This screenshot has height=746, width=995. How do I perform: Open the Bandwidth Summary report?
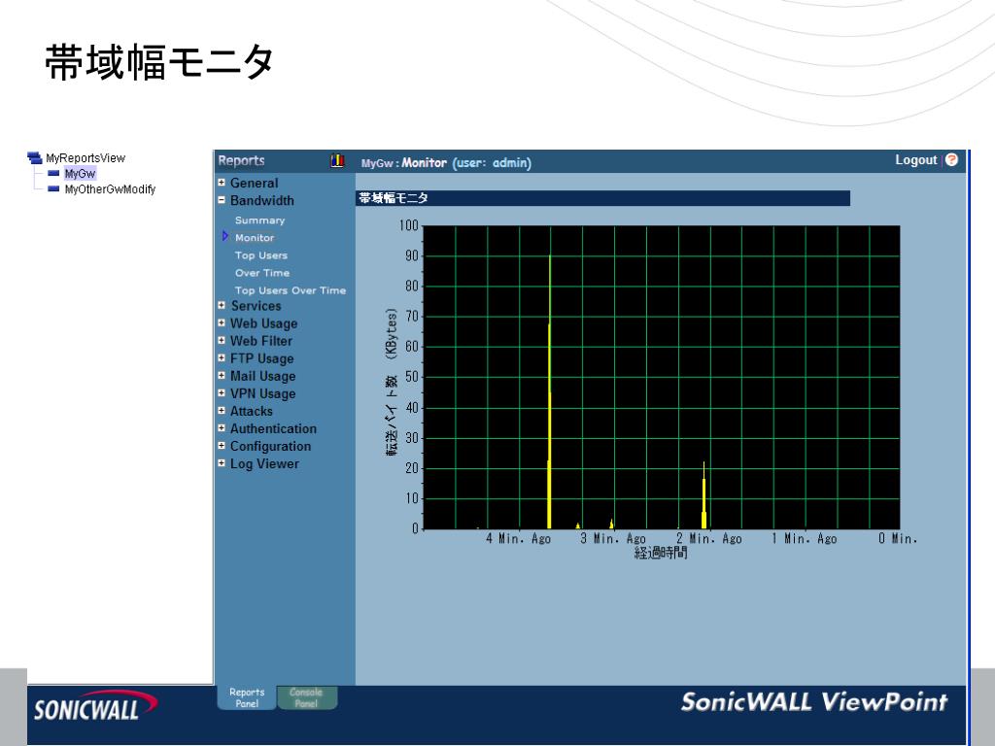pyautogui.click(x=259, y=220)
